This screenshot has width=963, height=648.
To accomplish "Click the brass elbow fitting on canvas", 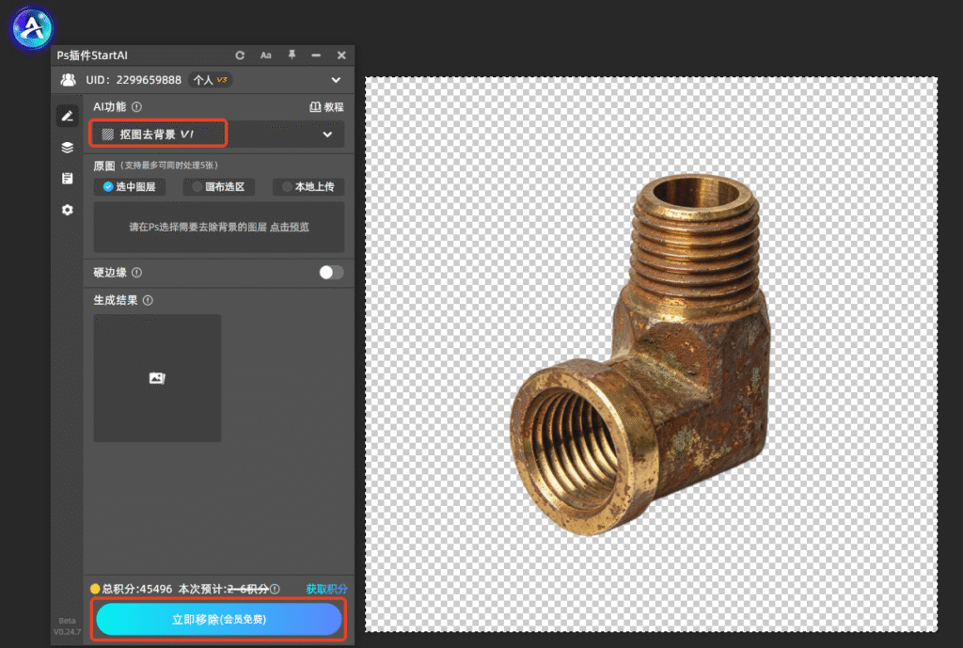I will coord(639,356).
